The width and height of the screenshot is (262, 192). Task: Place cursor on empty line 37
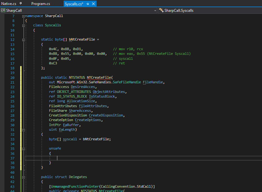[x=93, y=158]
